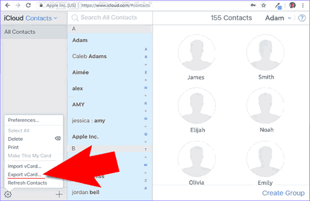Select contact AMY
Viewport: 310px width, 201px height.
click(110, 104)
